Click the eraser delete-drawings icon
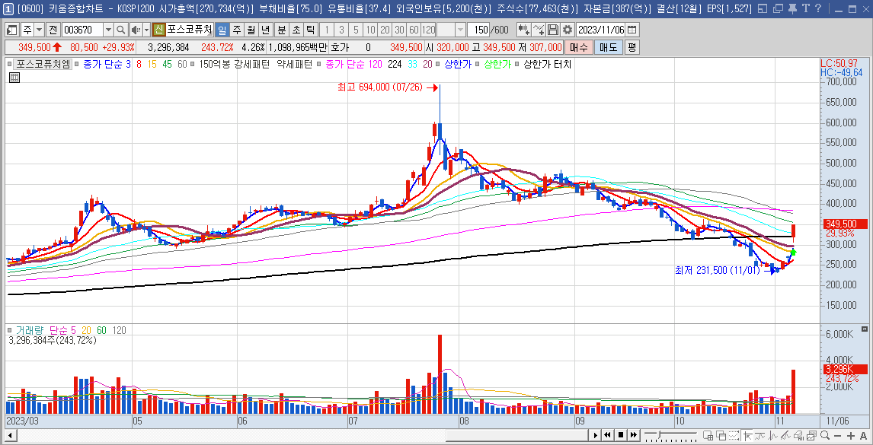 pos(799,435)
